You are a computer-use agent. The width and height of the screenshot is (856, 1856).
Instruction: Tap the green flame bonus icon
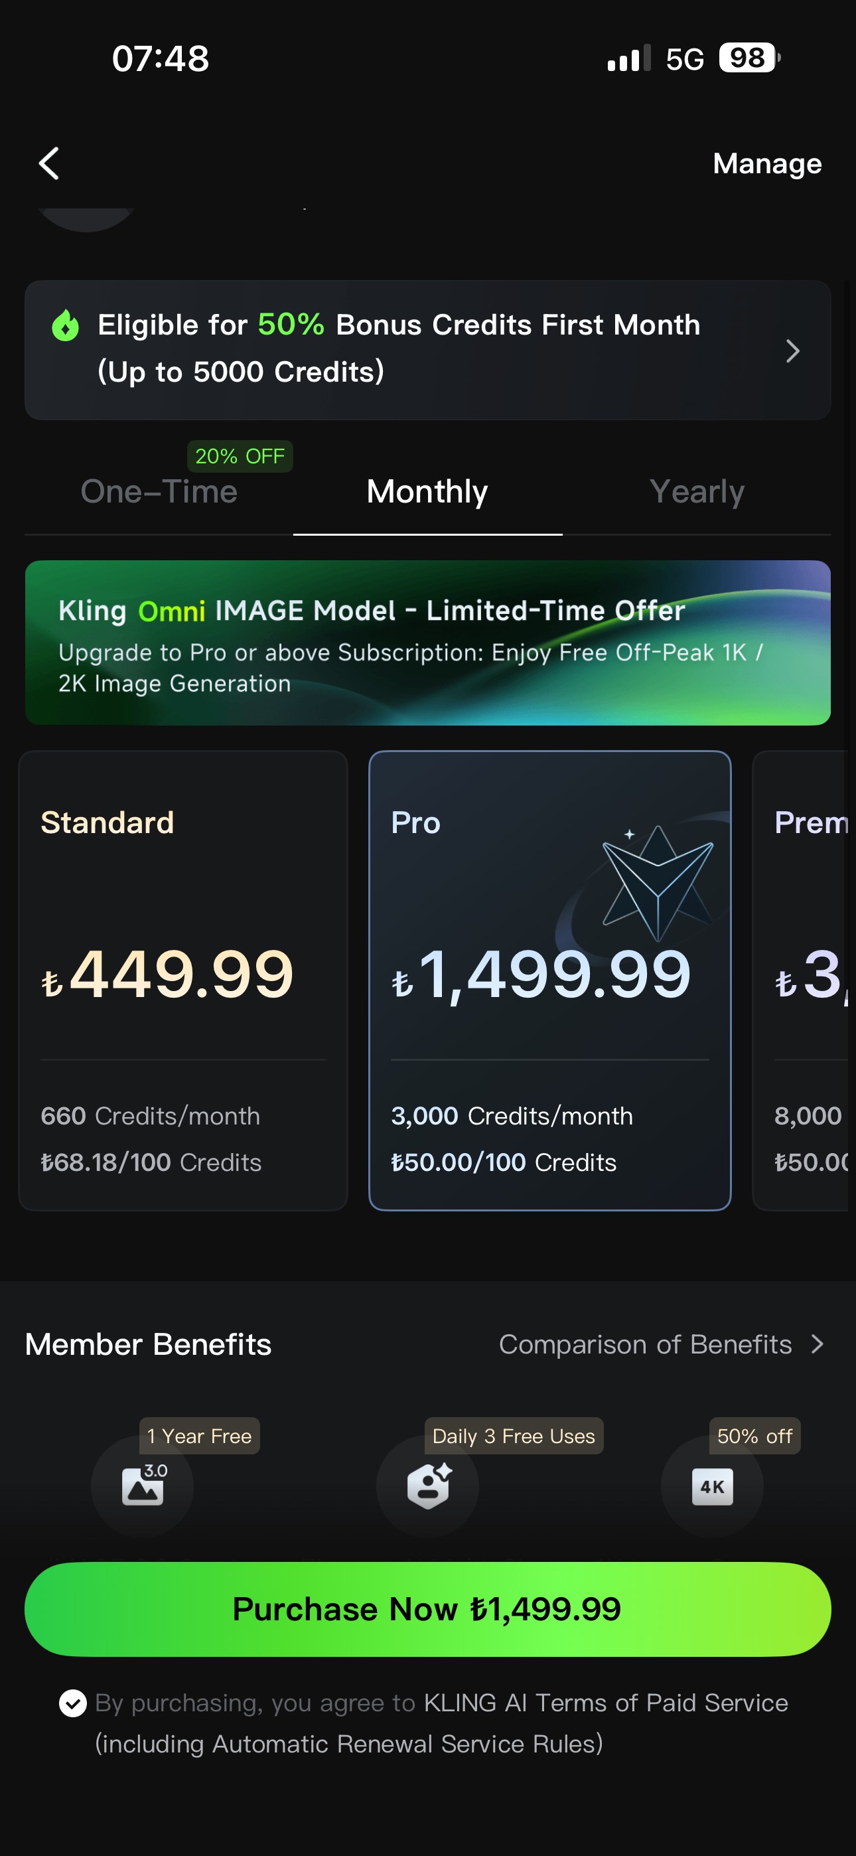[x=66, y=325]
